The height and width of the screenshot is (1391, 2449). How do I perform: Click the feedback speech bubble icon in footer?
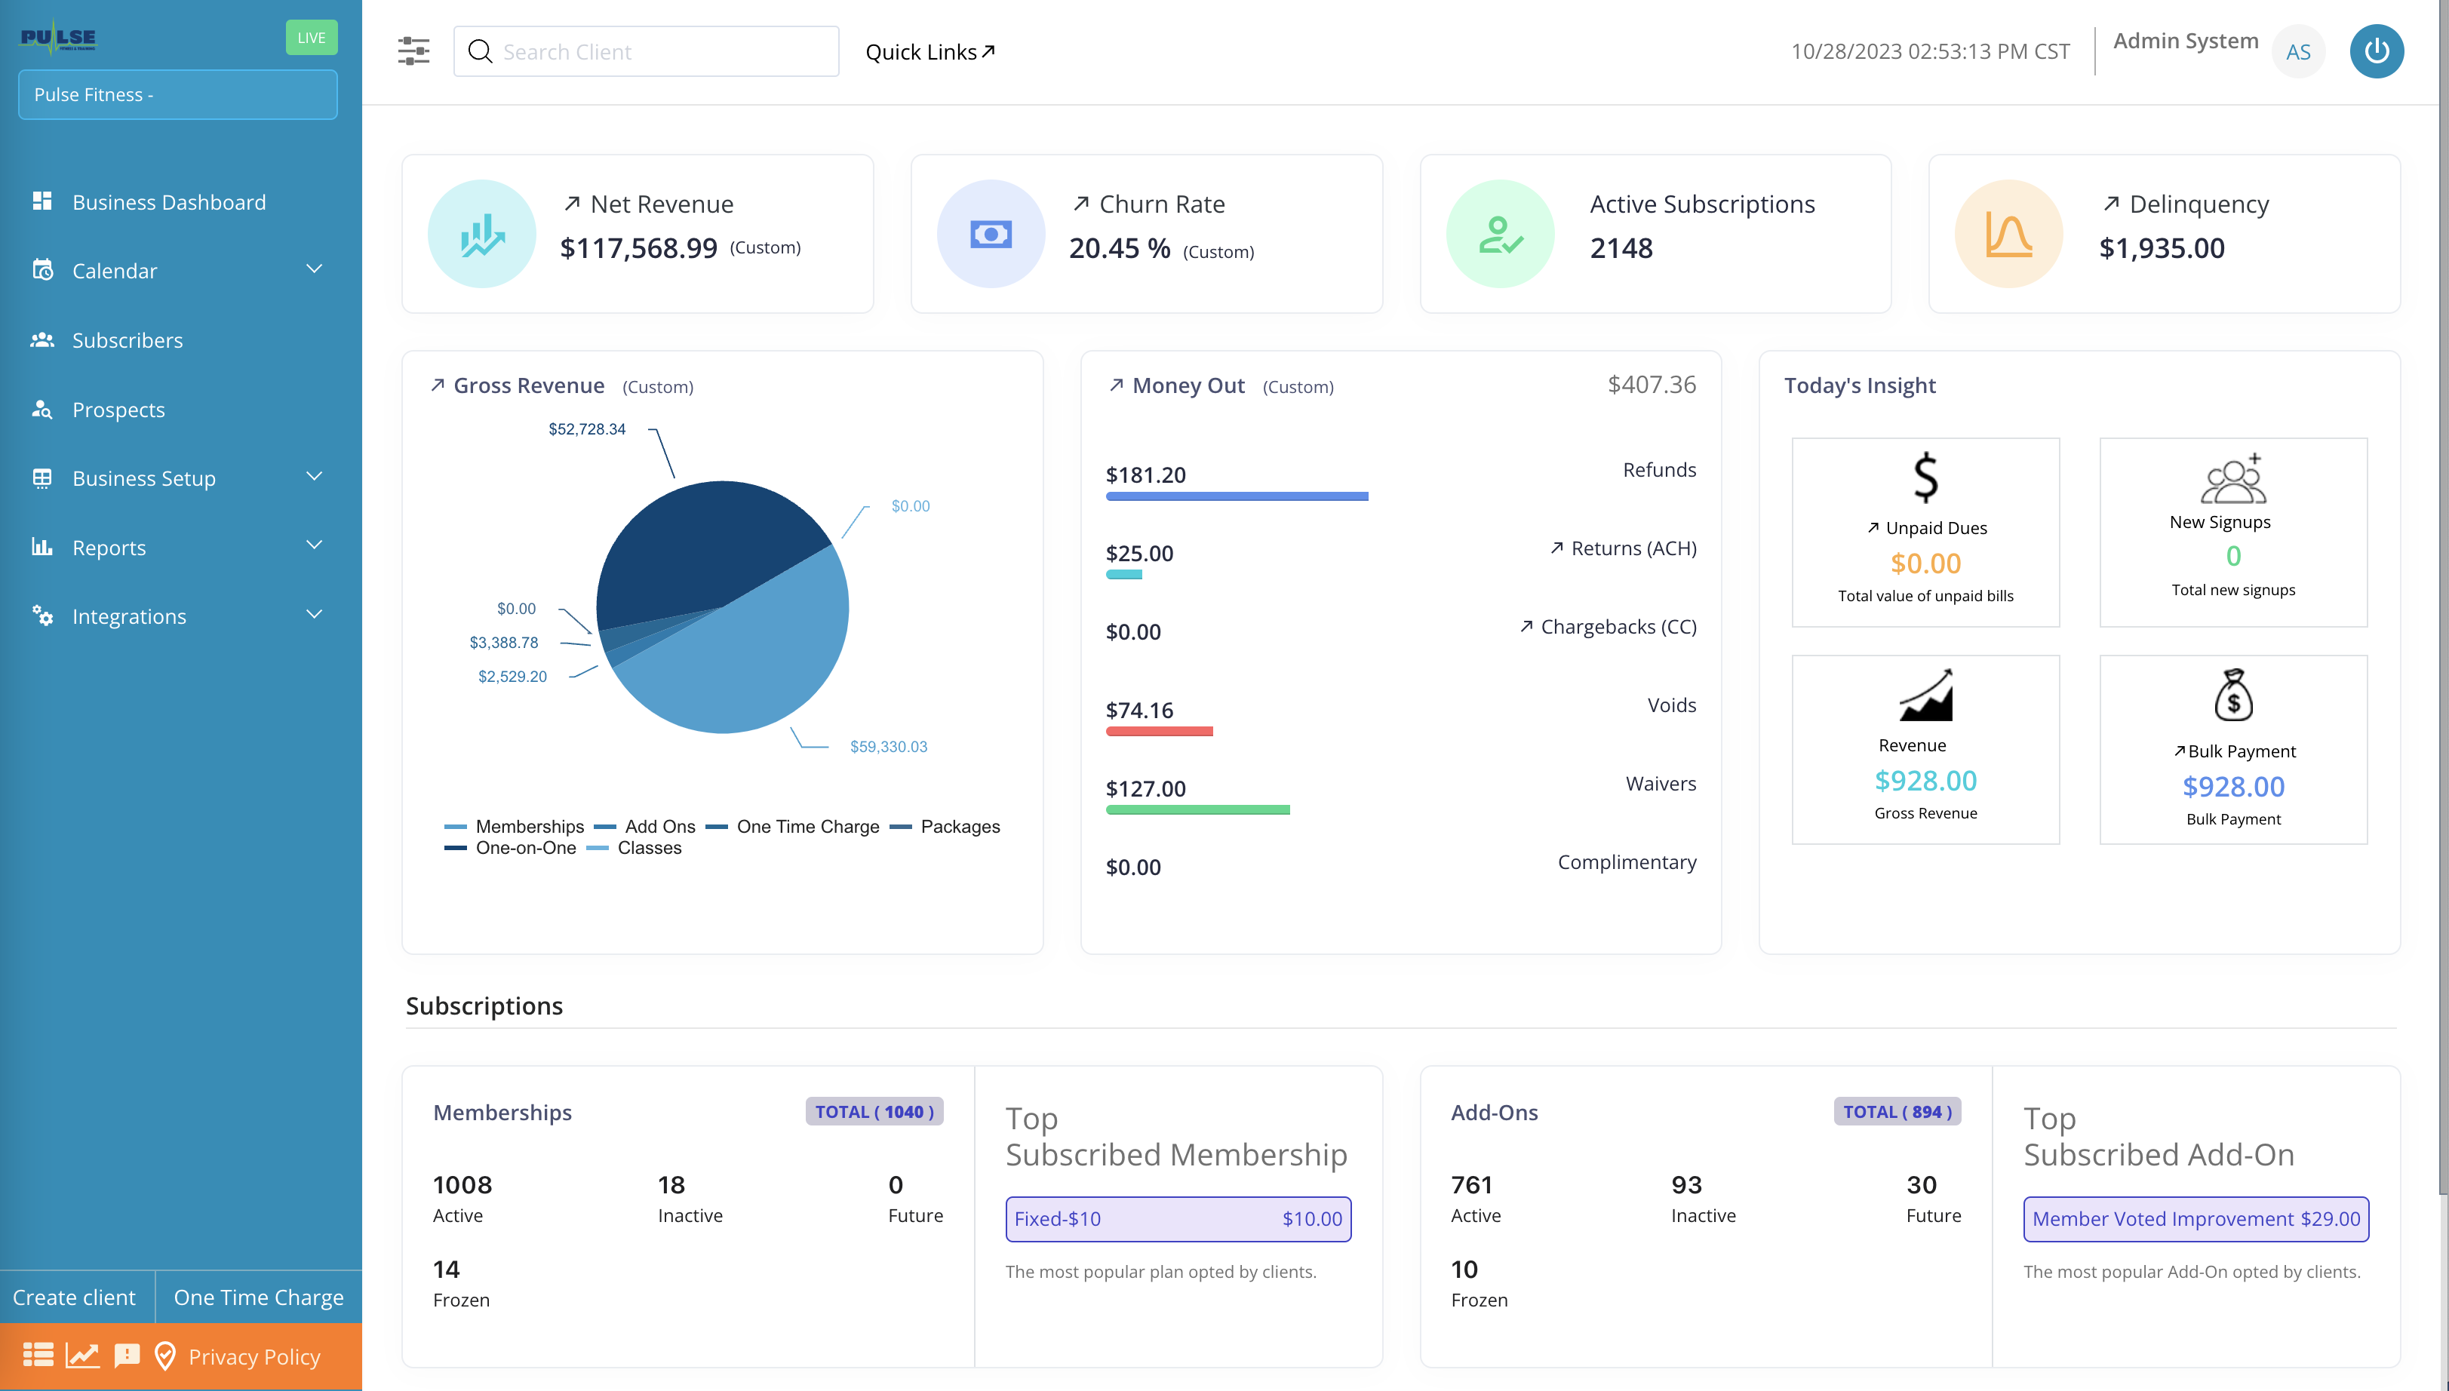127,1356
